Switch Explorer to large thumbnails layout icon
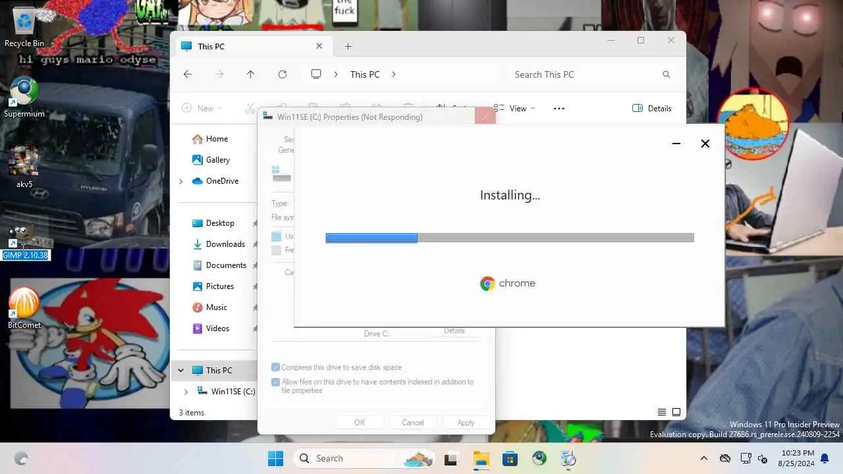This screenshot has width=843, height=474. [676, 412]
